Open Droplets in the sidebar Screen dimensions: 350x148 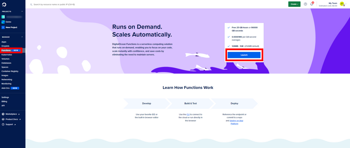[x=5, y=46]
